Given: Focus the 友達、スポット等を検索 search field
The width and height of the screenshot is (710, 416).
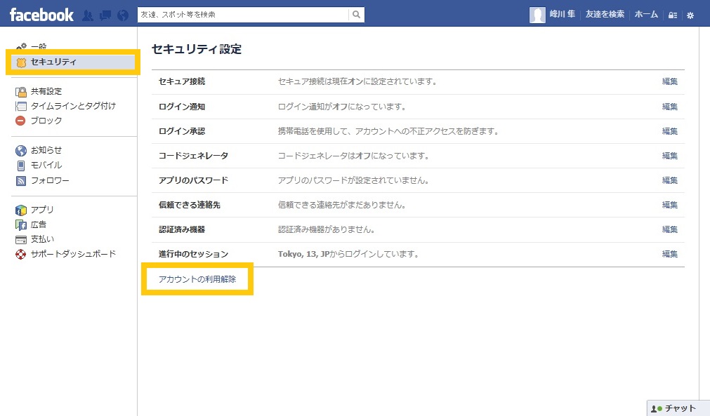Looking at the screenshot, I should tap(243, 15).
